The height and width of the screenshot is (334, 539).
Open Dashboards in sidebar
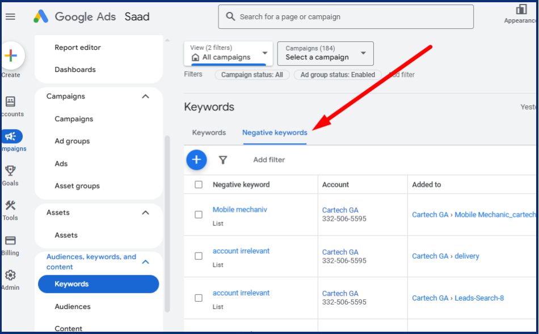click(x=75, y=70)
